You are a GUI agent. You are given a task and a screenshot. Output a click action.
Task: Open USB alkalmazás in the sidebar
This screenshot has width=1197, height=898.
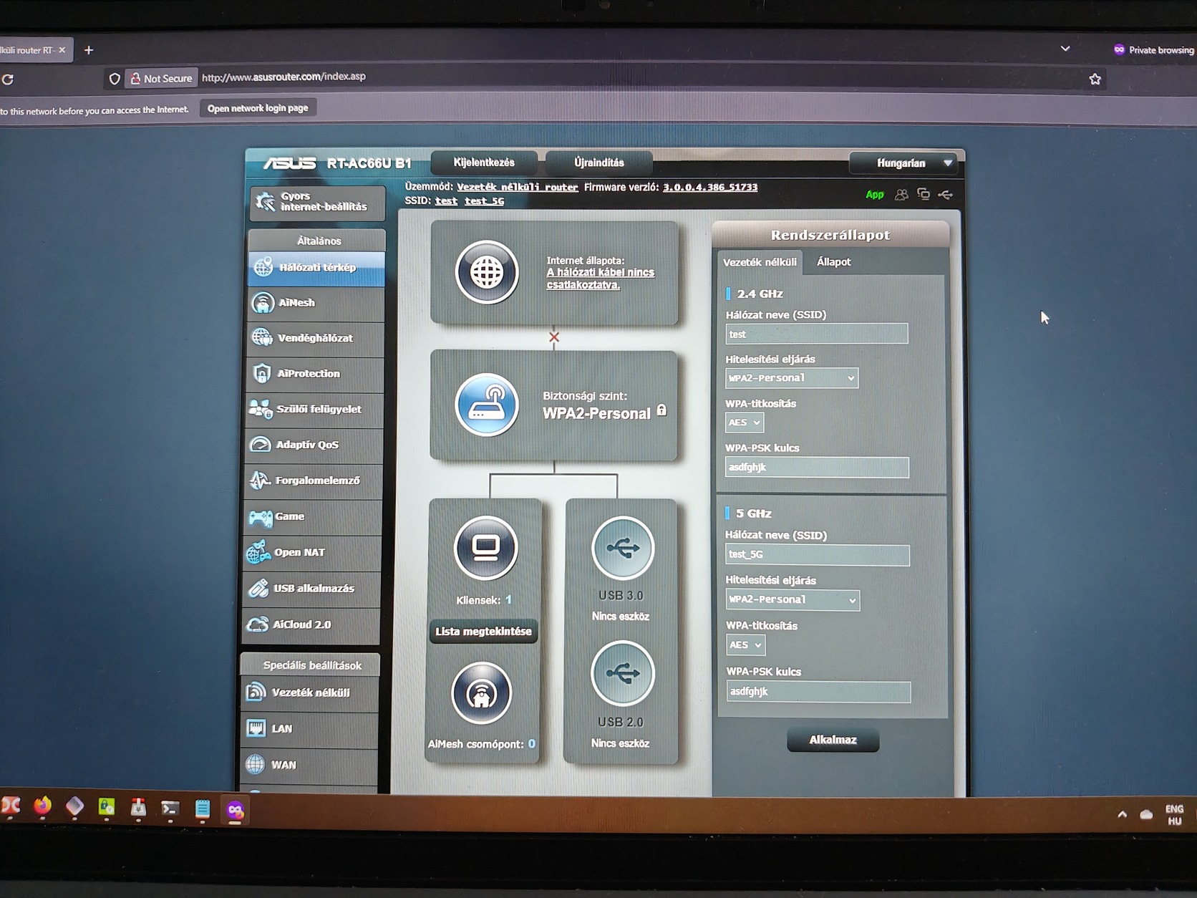tap(310, 589)
